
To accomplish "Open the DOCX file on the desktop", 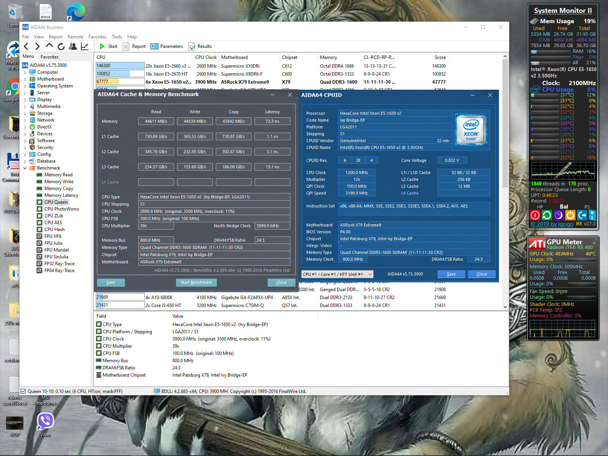I will [x=46, y=11].
